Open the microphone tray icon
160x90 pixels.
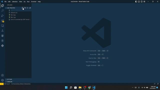point(139,87)
